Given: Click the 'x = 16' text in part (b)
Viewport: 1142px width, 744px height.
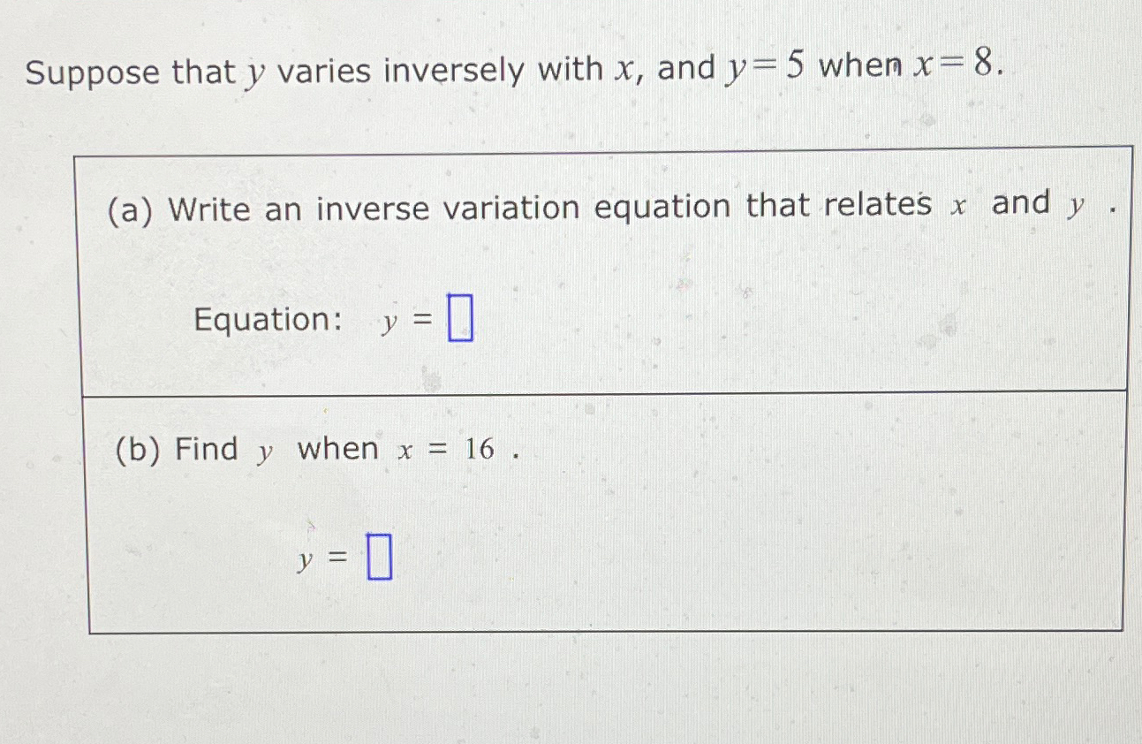Looking at the screenshot, I should point(446,451).
